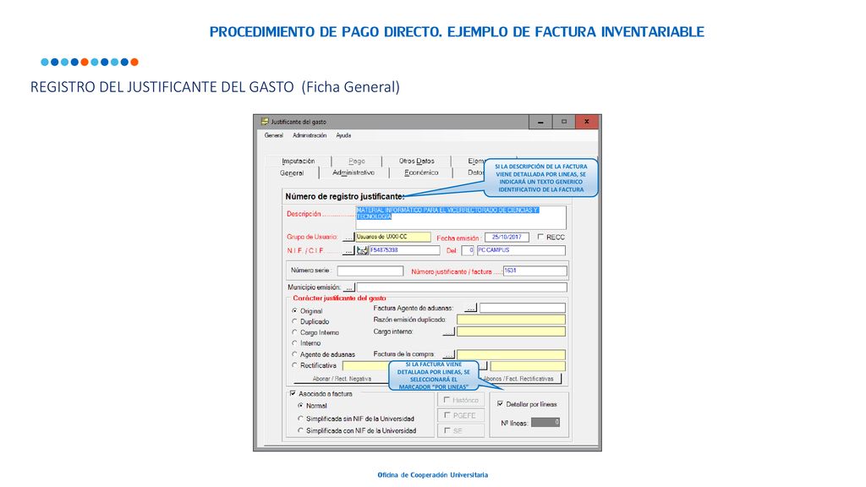Select the Agente de aduanas radio button
This screenshot has width=866, height=487.
294,354
